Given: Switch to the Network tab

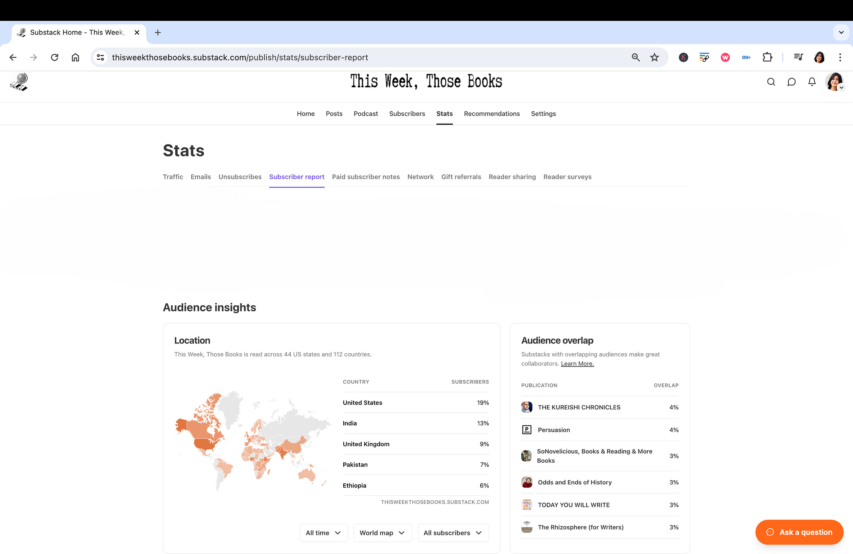Looking at the screenshot, I should [420, 176].
